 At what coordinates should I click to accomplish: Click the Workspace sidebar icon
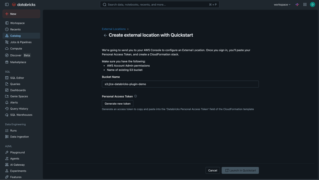click(x=7, y=23)
